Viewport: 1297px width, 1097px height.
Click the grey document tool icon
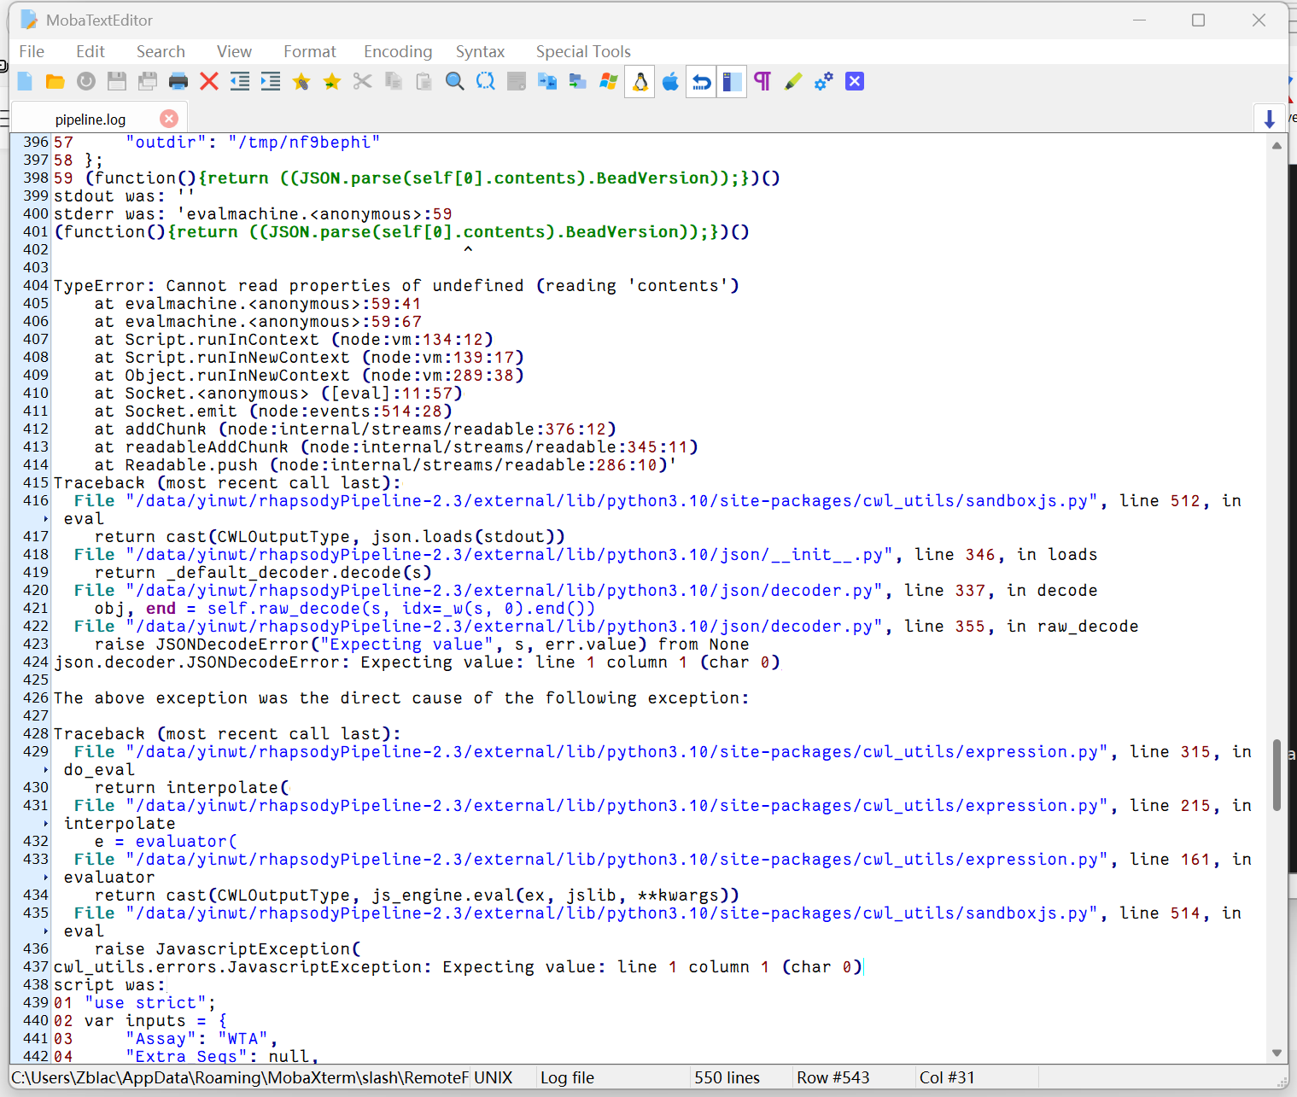tap(517, 81)
